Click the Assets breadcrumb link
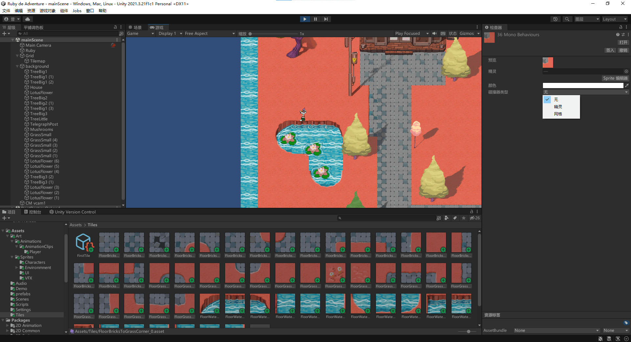 (76, 225)
